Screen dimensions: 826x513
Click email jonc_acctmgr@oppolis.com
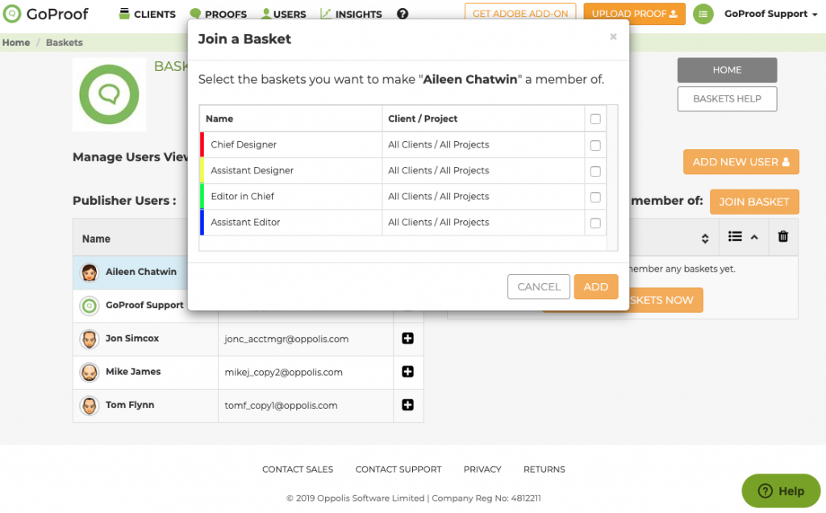click(286, 340)
